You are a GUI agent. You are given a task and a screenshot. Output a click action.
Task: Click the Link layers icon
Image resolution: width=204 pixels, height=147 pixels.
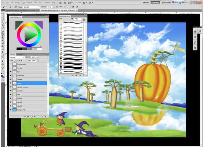pos(25,117)
